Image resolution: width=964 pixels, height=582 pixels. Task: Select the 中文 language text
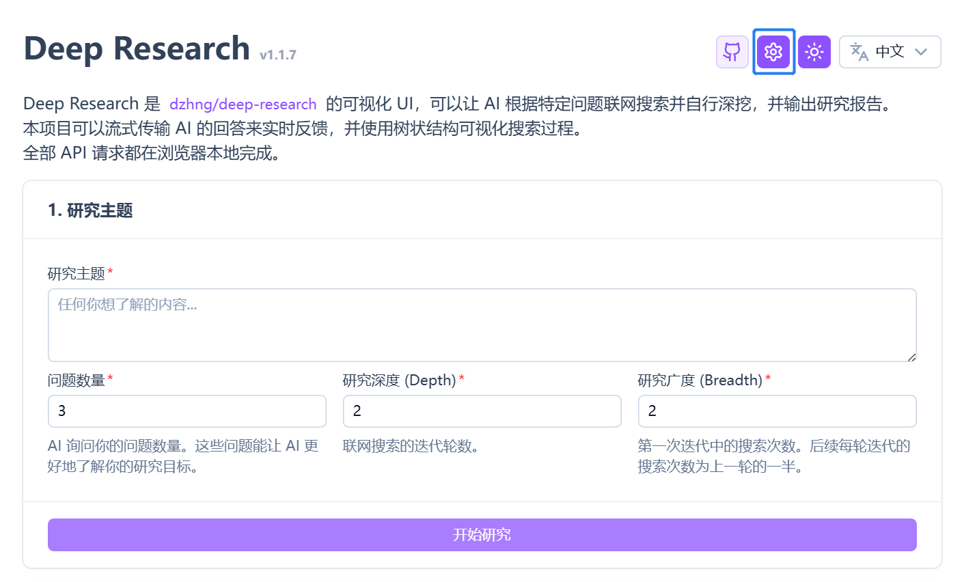pyautogui.click(x=890, y=52)
